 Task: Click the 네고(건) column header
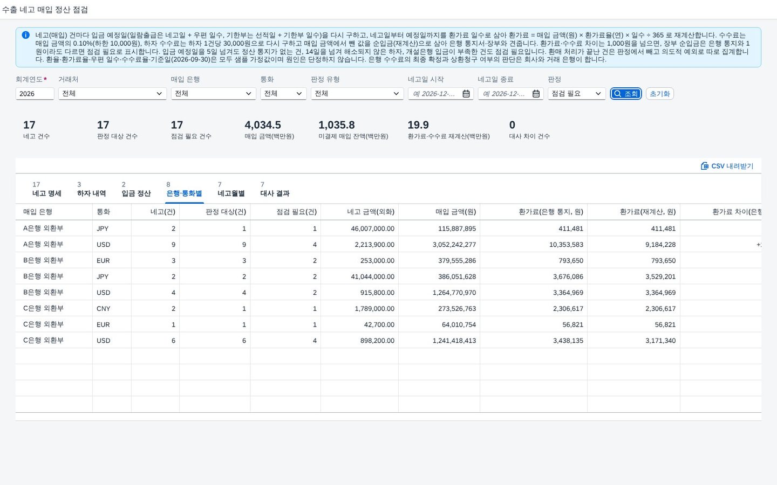click(155, 212)
